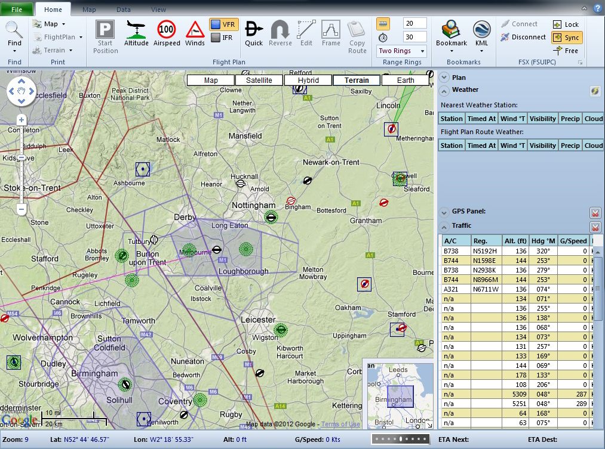Click the Traffic list vertical scrollbar
The image size is (605, 449).
598,289
